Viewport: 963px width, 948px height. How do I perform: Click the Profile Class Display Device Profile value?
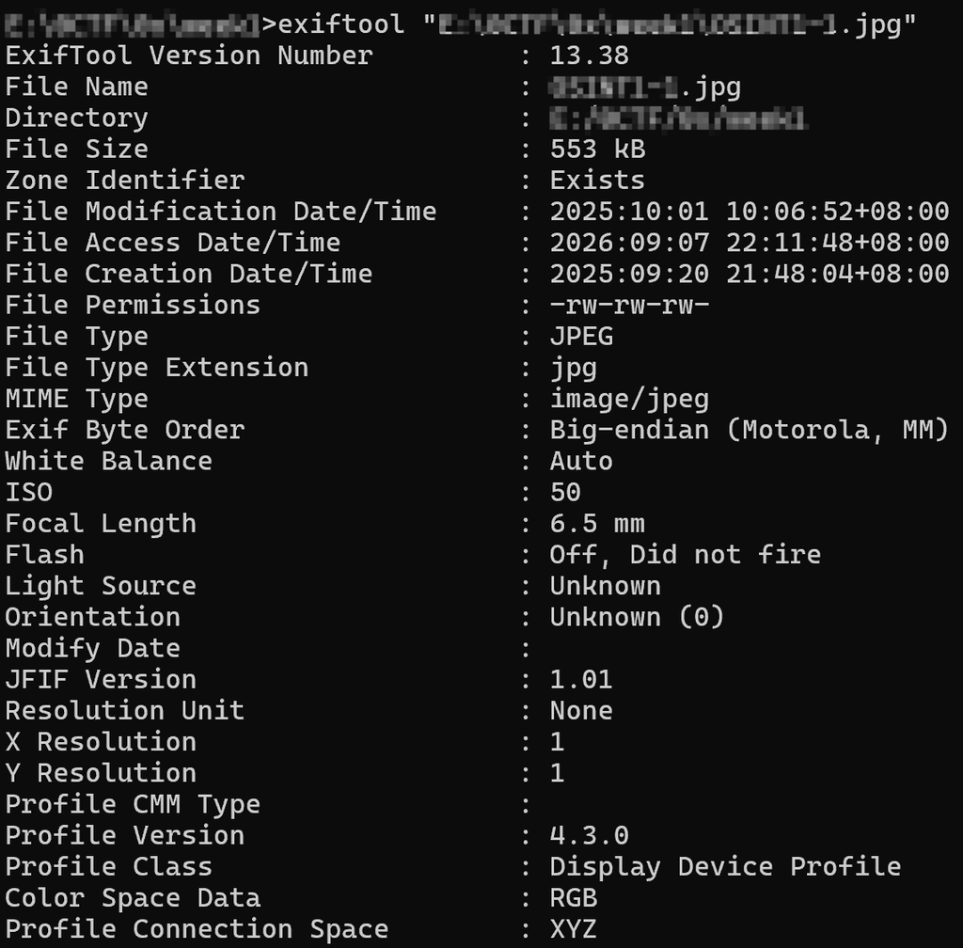(725, 867)
